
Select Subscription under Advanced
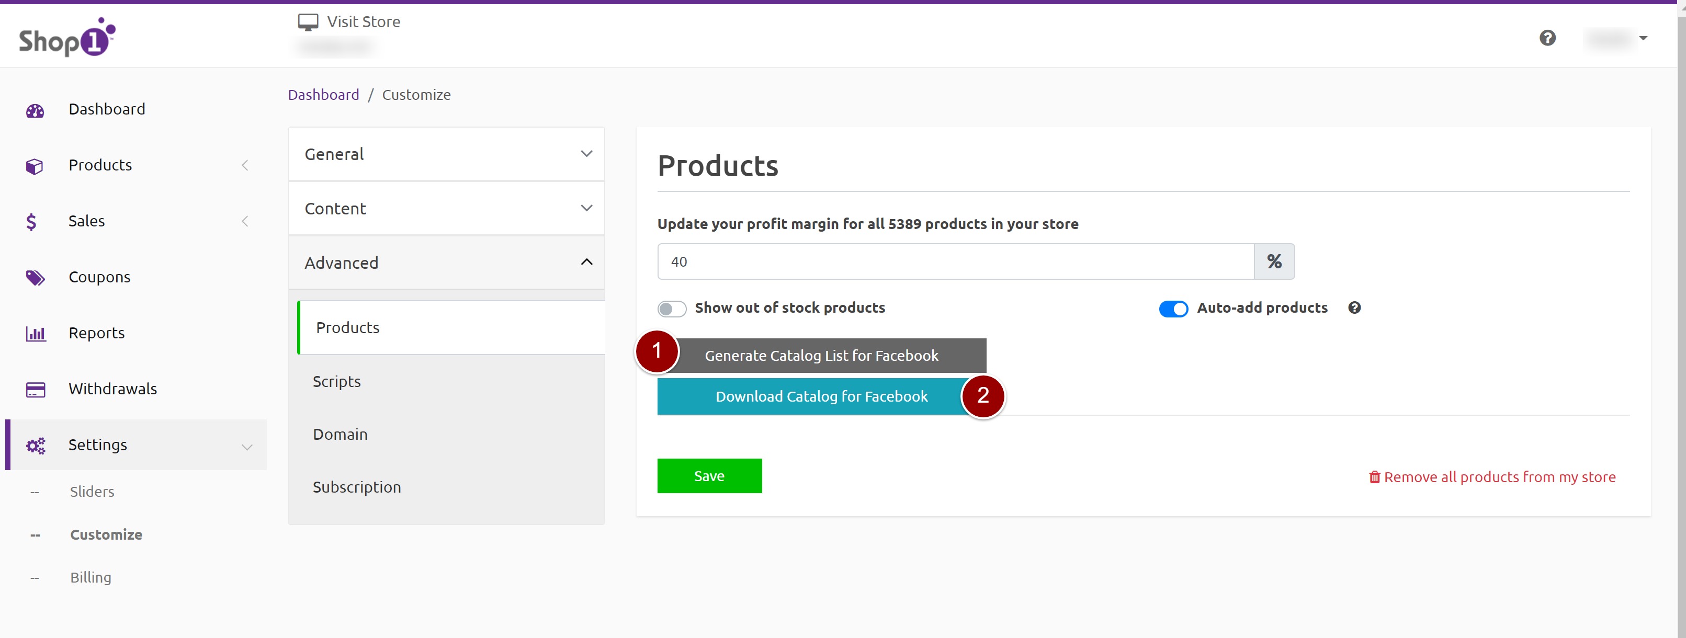357,487
